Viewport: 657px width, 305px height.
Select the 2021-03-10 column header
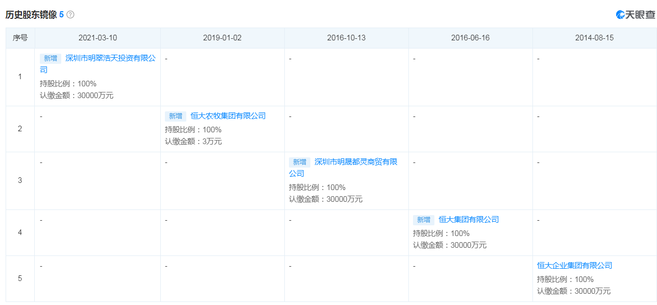[x=98, y=38]
